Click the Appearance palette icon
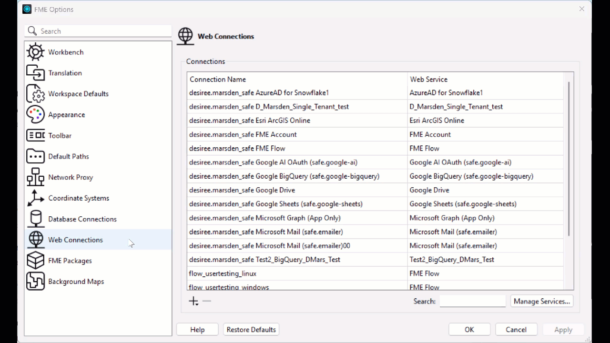This screenshot has width=610, height=343. point(35,115)
